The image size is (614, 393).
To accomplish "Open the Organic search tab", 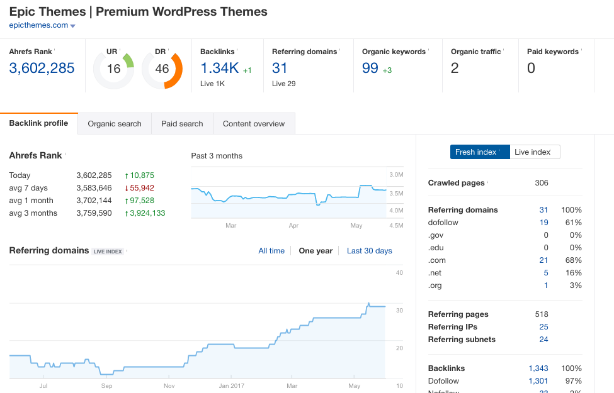I will point(115,124).
